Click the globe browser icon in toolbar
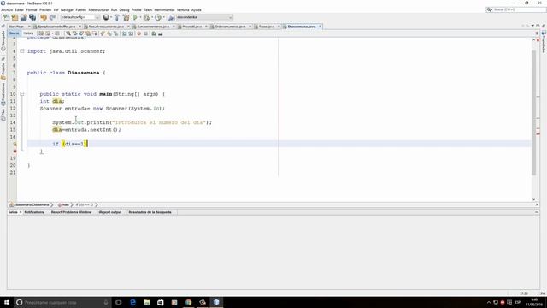The image size is (547, 308). coord(106,17)
